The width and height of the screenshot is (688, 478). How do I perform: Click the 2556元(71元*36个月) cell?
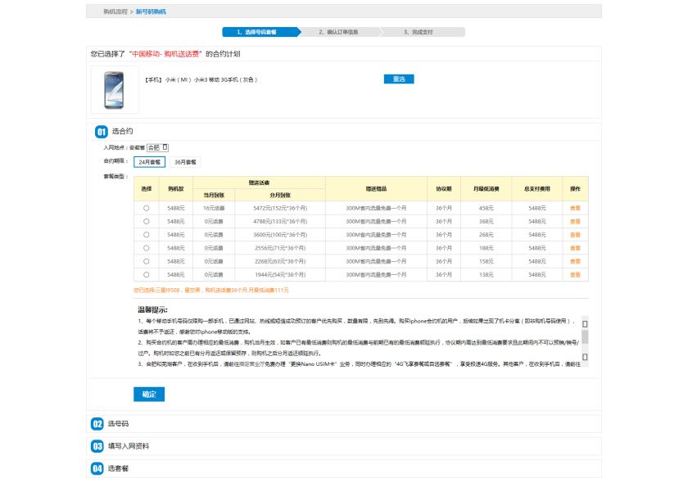tap(280, 248)
